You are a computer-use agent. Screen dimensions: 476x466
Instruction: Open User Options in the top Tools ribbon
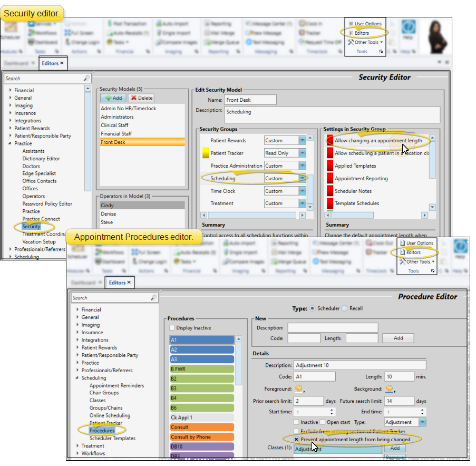(x=364, y=24)
